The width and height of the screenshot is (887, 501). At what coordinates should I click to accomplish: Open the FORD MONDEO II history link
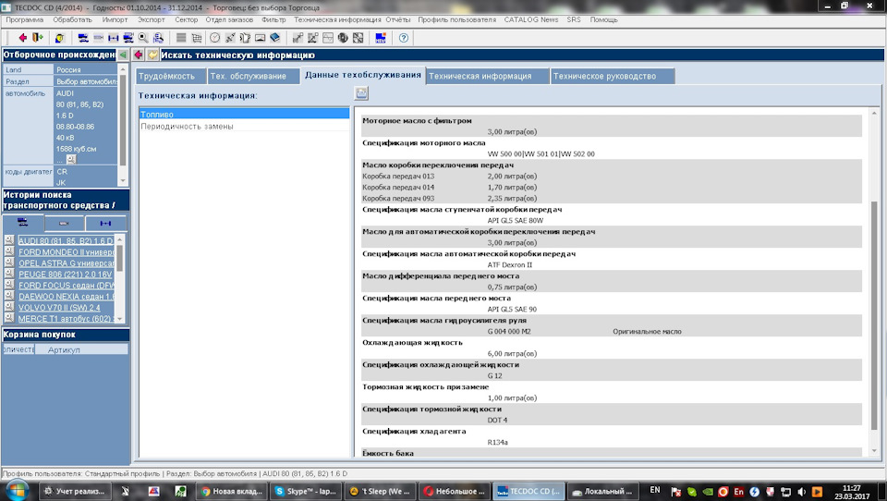[65, 251]
